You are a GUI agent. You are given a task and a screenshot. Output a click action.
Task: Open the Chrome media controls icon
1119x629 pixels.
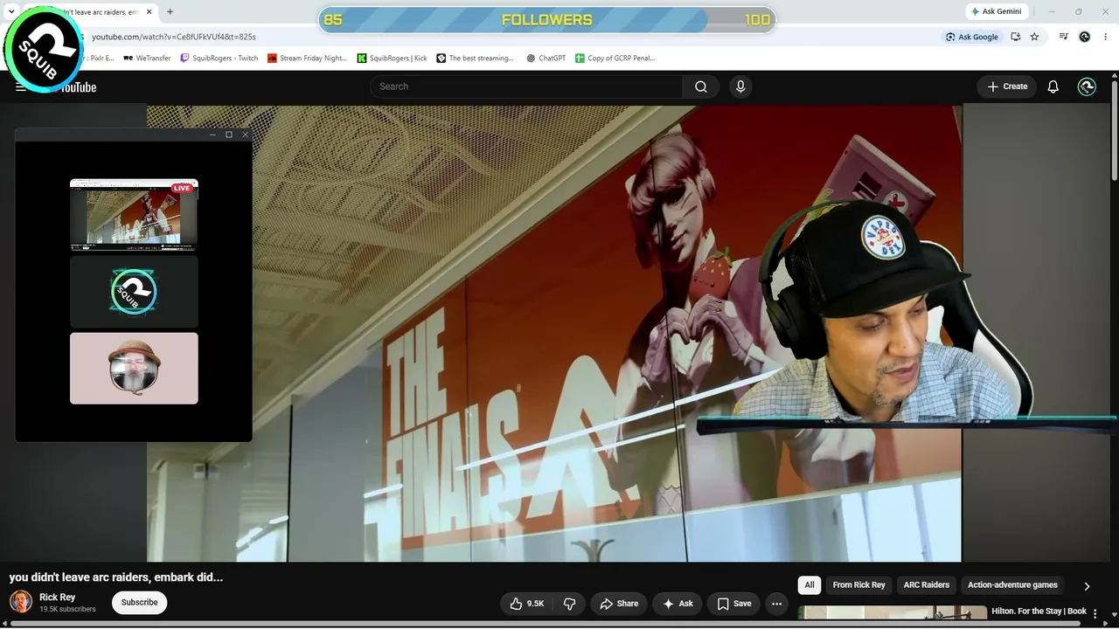1063,37
